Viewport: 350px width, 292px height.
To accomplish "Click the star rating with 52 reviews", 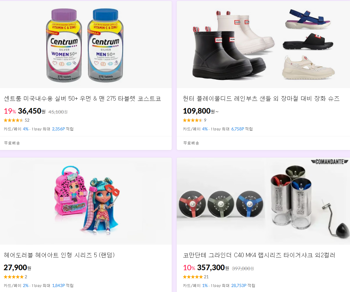I will click(x=16, y=120).
